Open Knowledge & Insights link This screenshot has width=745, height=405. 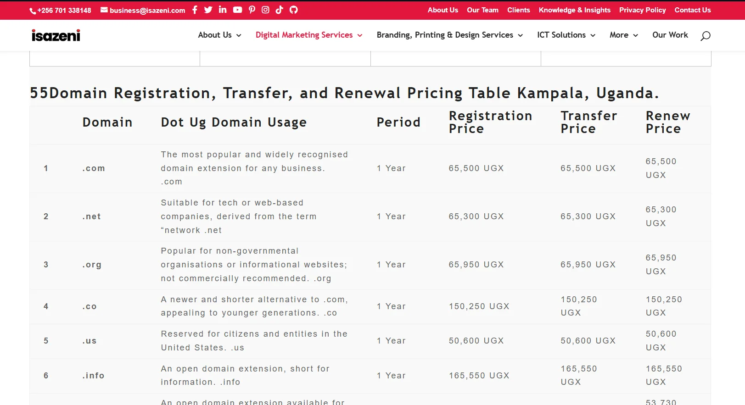pyautogui.click(x=575, y=10)
